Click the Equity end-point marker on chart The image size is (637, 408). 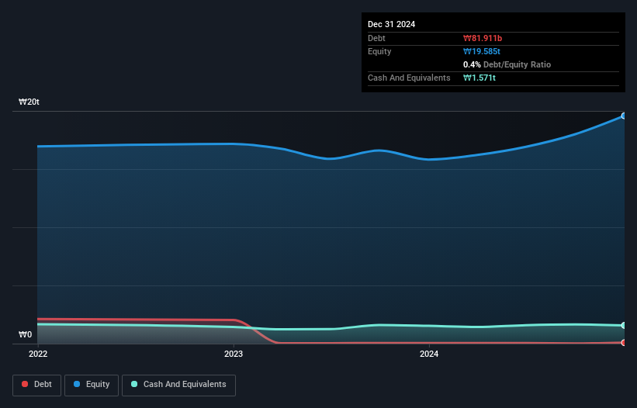click(624, 116)
